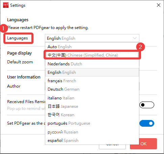
Task: Select français French language
Action: (92, 81)
